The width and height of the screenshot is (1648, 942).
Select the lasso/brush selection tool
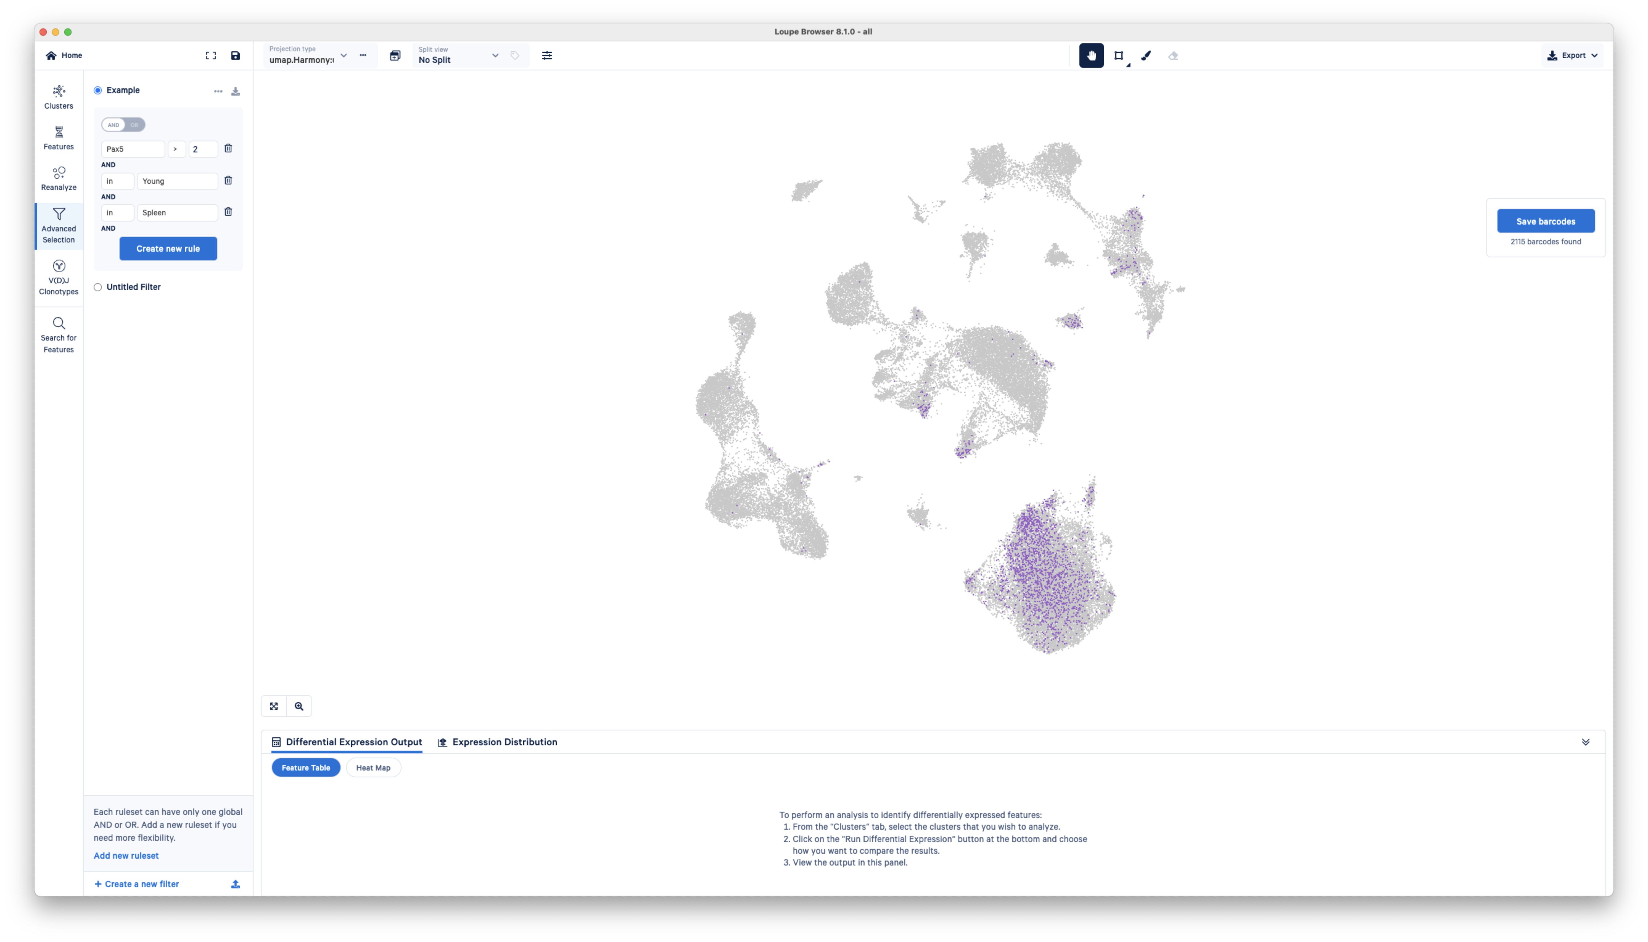click(1145, 56)
